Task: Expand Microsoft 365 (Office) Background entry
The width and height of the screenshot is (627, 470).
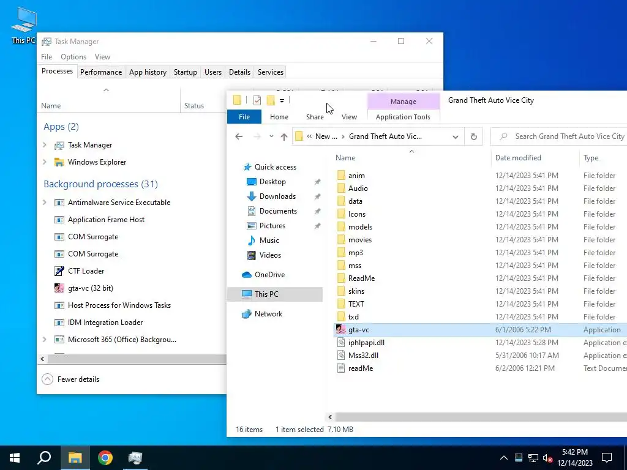Action: click(45, 339)
